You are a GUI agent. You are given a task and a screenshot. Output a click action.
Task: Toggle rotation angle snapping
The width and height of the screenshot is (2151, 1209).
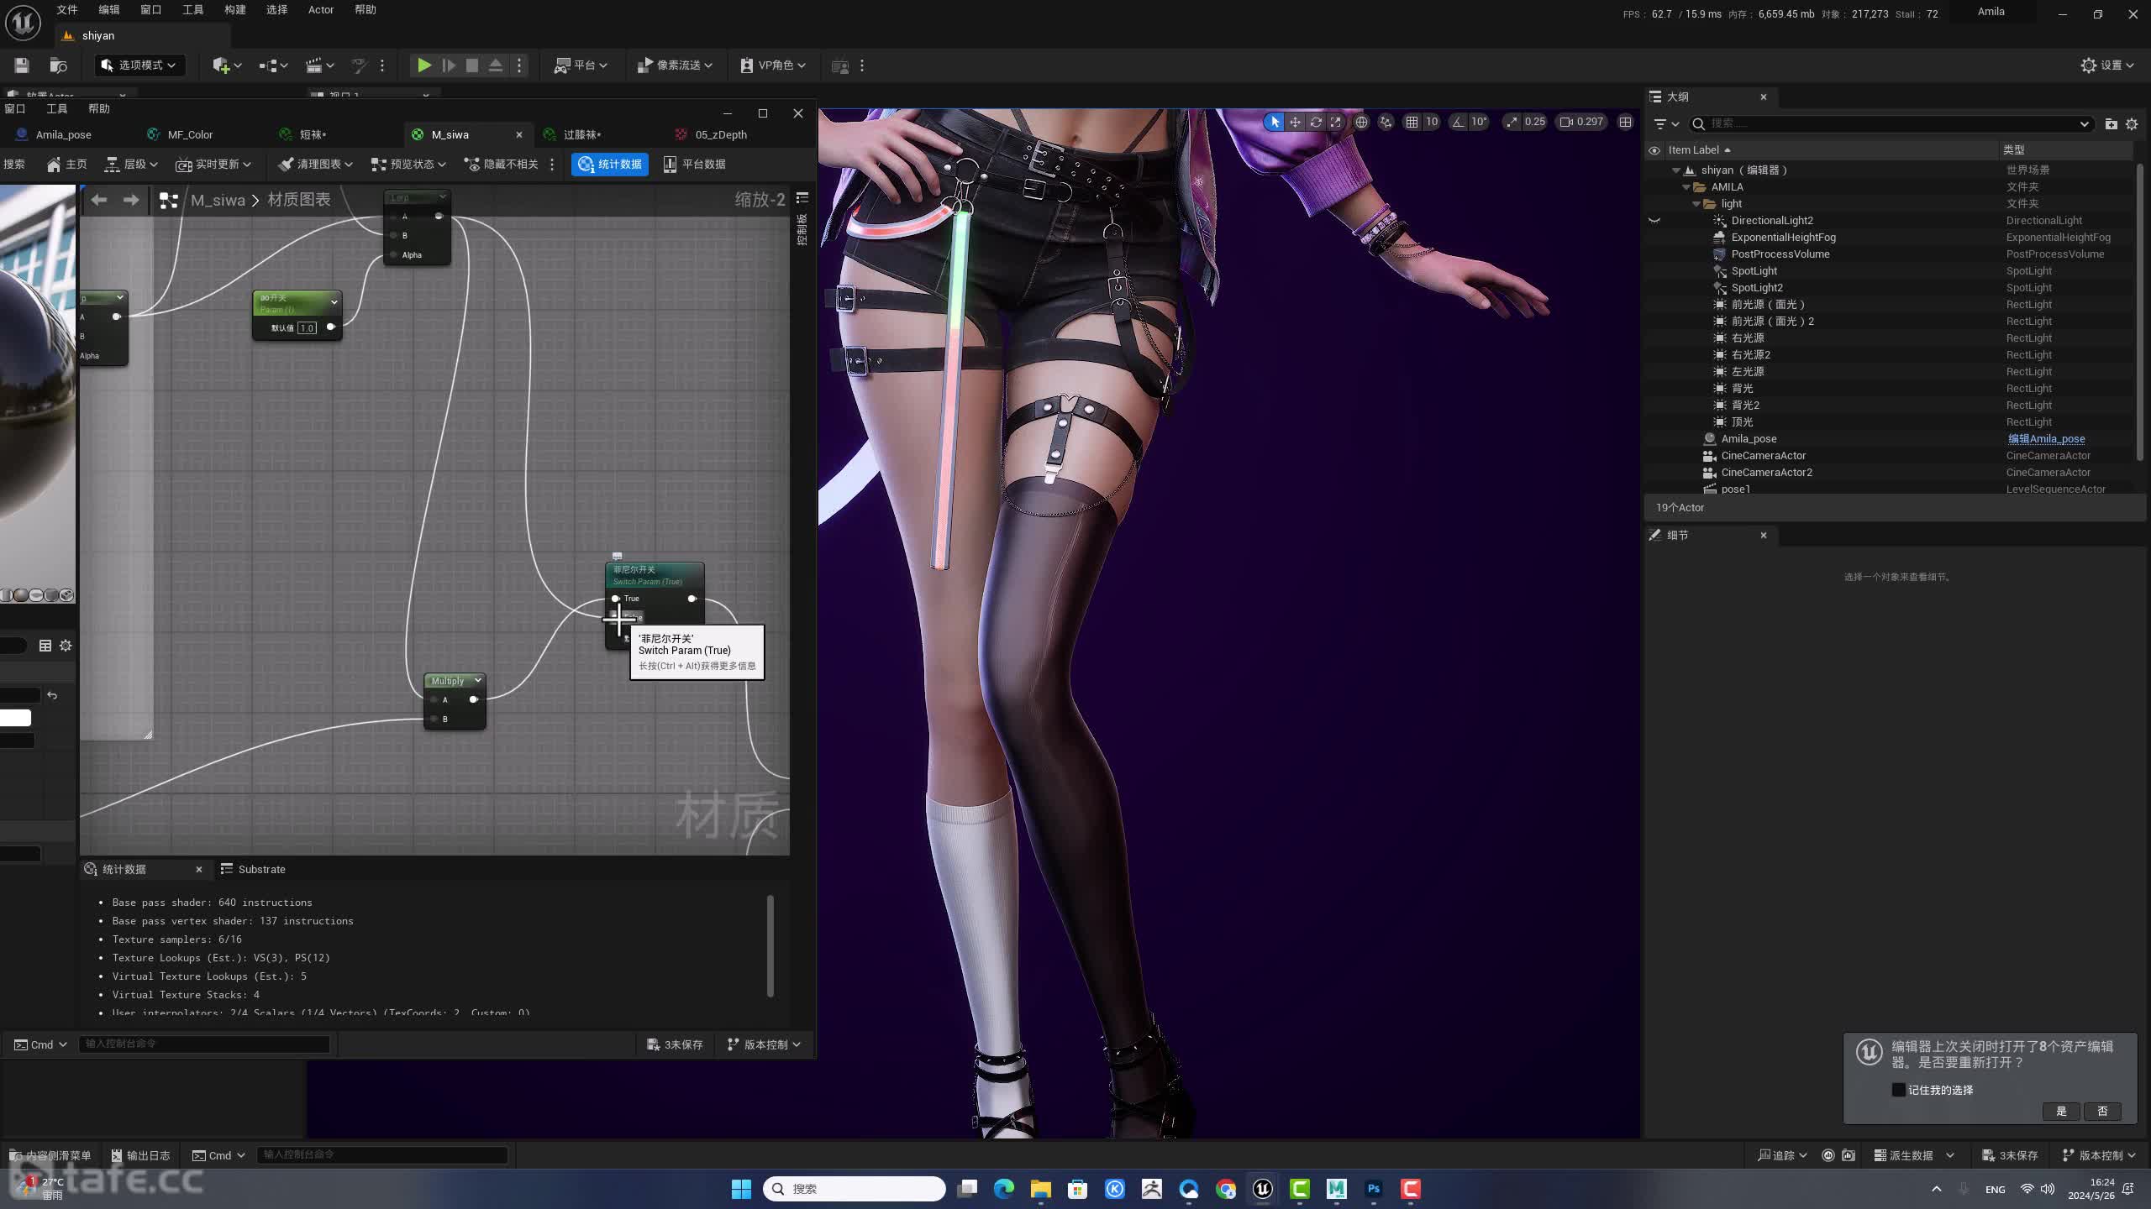click(x=1458, y=122)
